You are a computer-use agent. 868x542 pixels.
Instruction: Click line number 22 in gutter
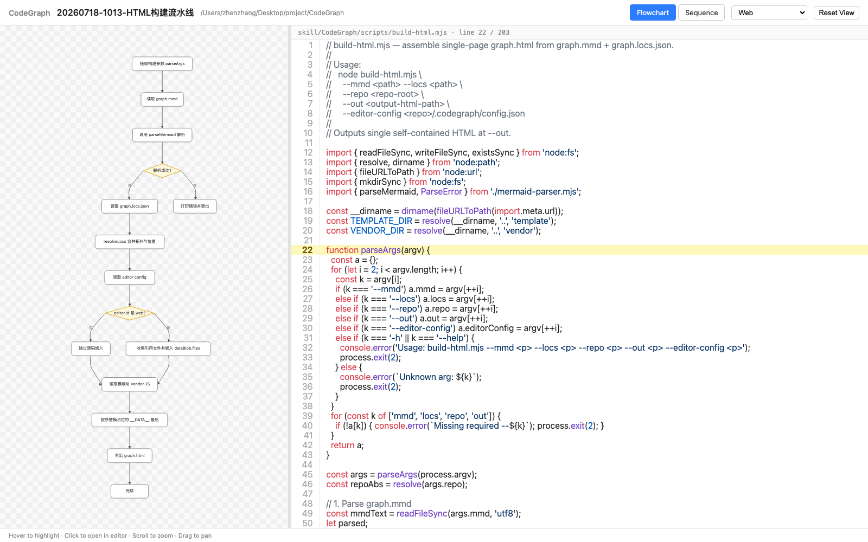coord(308,250)
